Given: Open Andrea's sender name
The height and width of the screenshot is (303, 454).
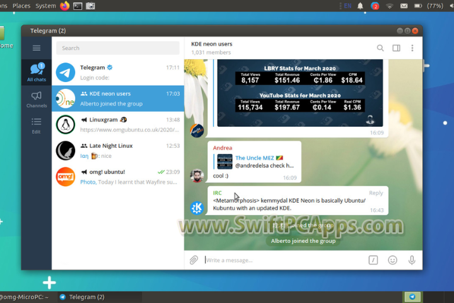Looking at the screenshot, I should pyautogui.click(x=223, y=148).
